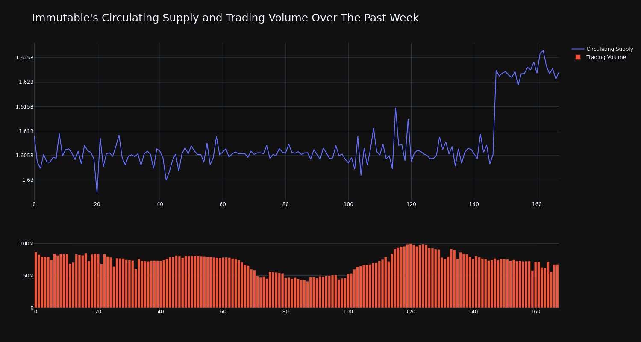Click the 80 tick on supply chart x-axis
This screenshot has height=342, width=641.
point(285,204)
